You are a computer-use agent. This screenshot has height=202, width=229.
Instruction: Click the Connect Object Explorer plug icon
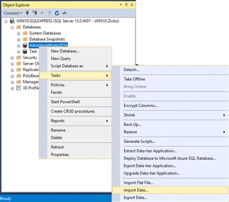click(x=27, y=13)
